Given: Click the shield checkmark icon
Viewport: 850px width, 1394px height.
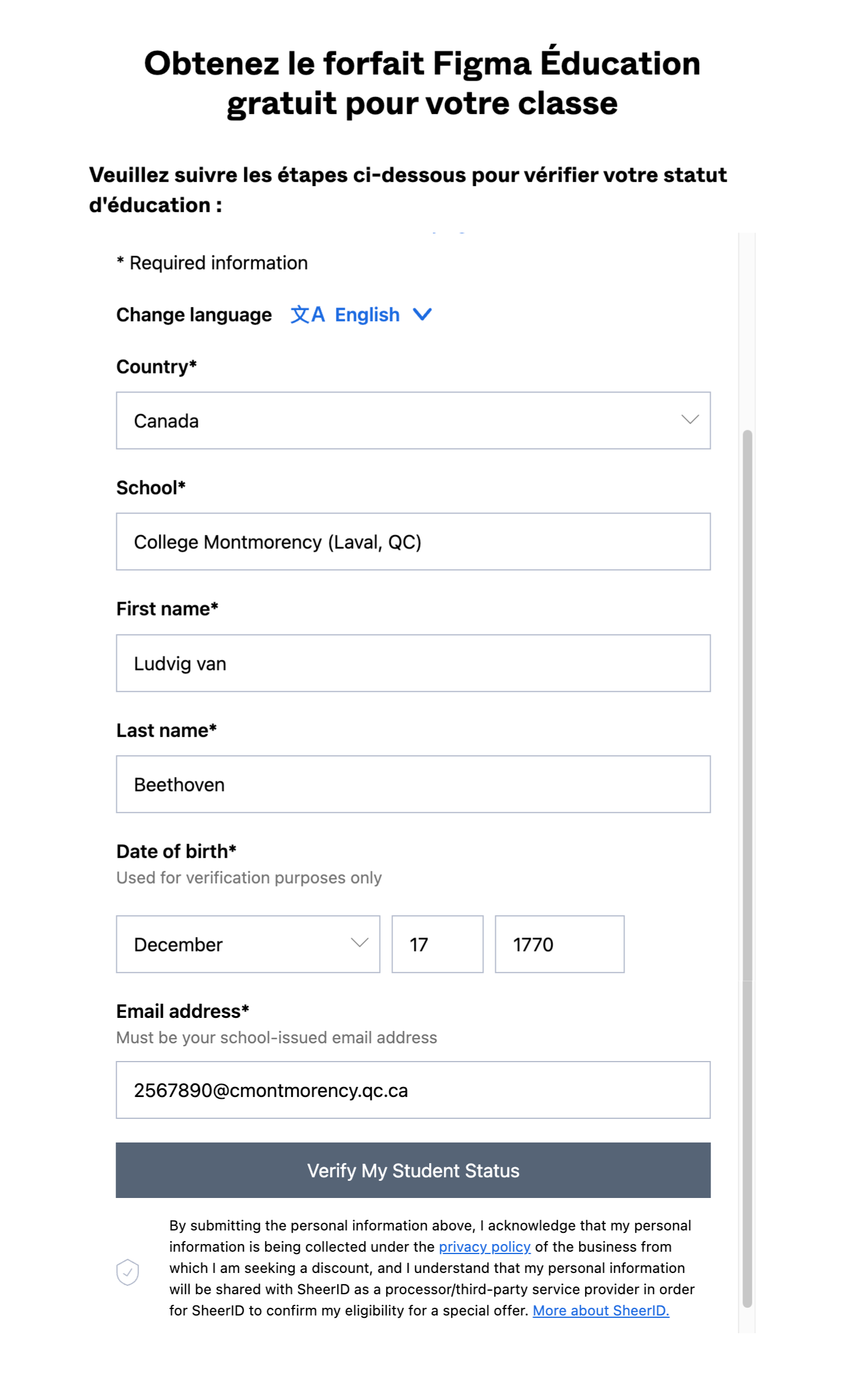Looking at the screenshot, I should click(x=127, y=1272).
